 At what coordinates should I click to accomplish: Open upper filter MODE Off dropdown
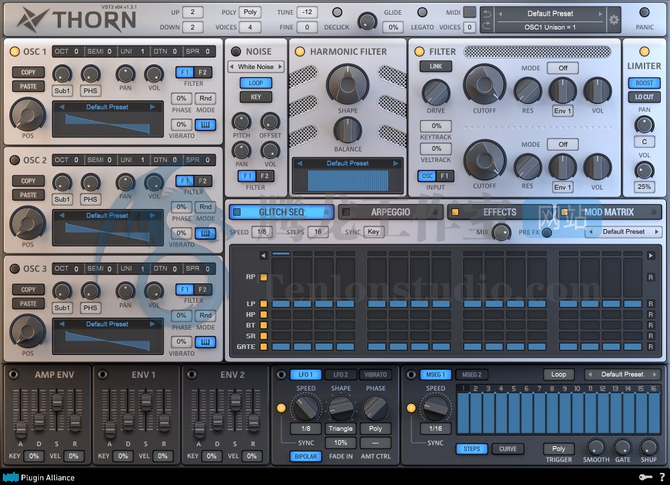tap(563, 68)
